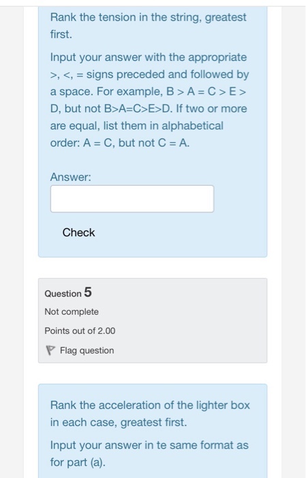Click the Points out of 2.00 label
The width and height of the screenshot is (306, 478).
(80, 331)
